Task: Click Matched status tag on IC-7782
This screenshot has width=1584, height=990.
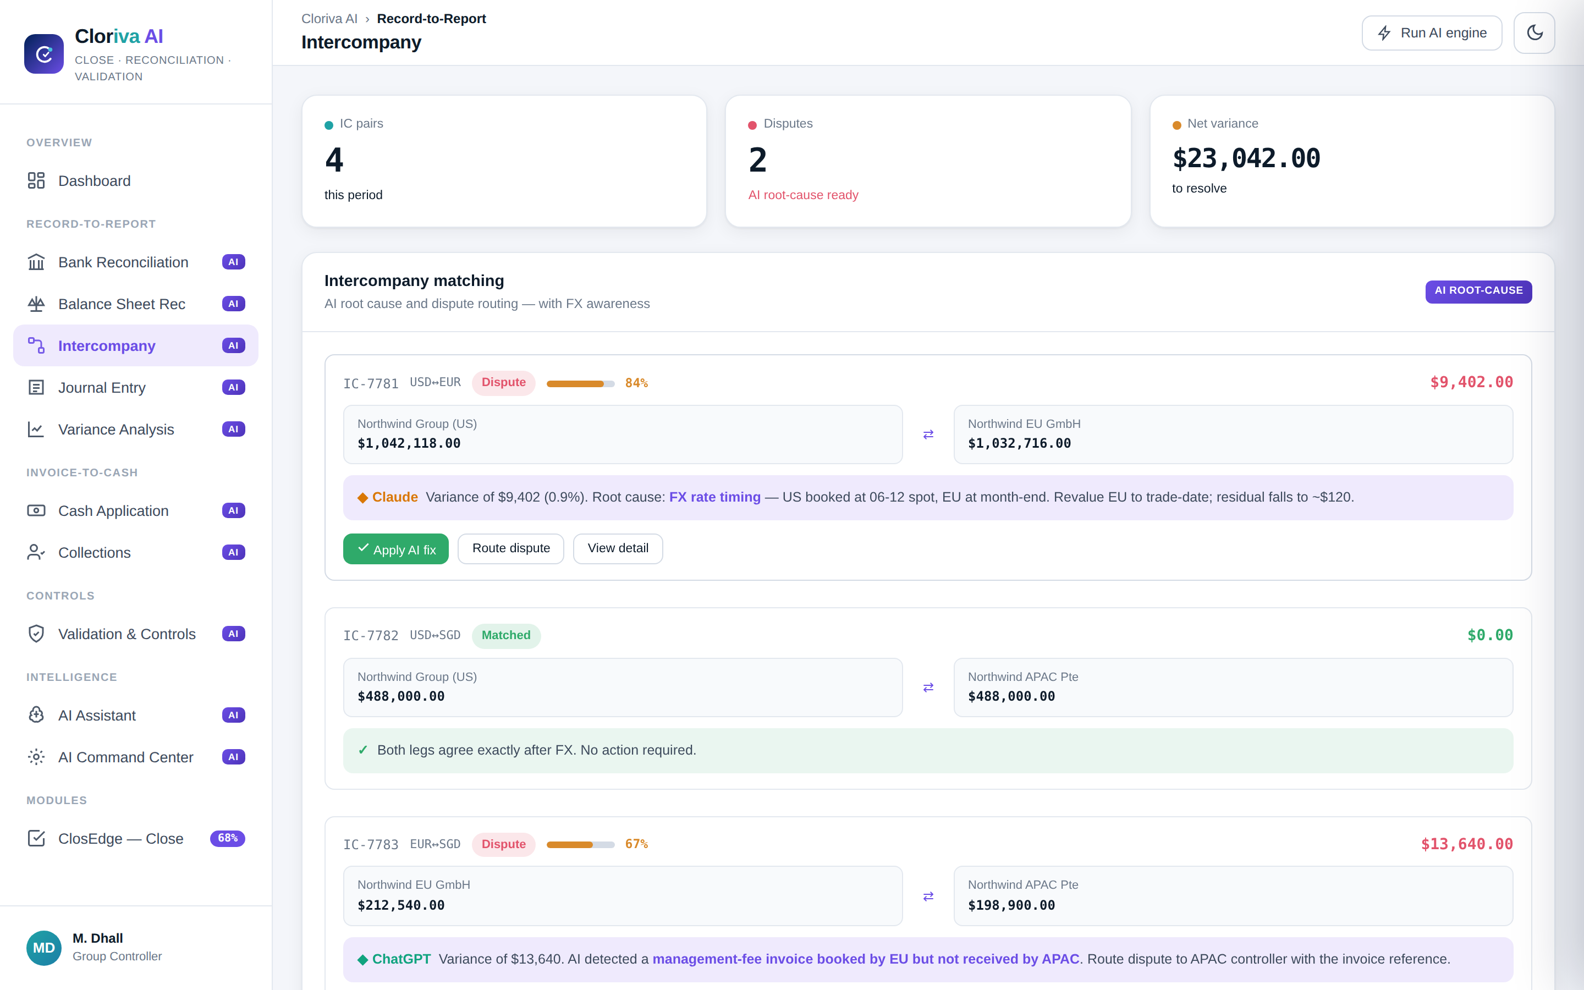Action: pyautogui.click(x=506, y=636)
